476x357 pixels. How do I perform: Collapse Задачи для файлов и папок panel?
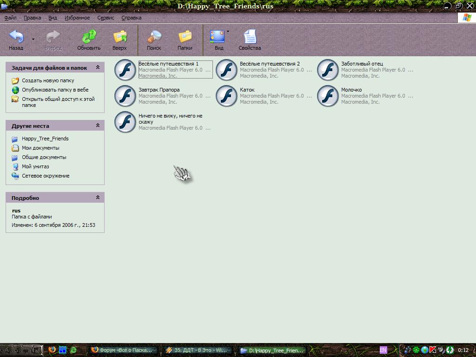(x=98, y=68)
